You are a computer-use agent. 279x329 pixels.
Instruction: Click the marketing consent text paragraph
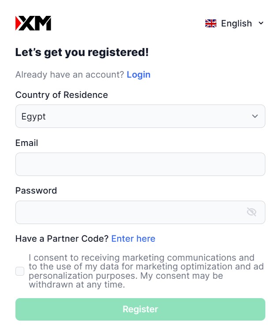(141, 271)
